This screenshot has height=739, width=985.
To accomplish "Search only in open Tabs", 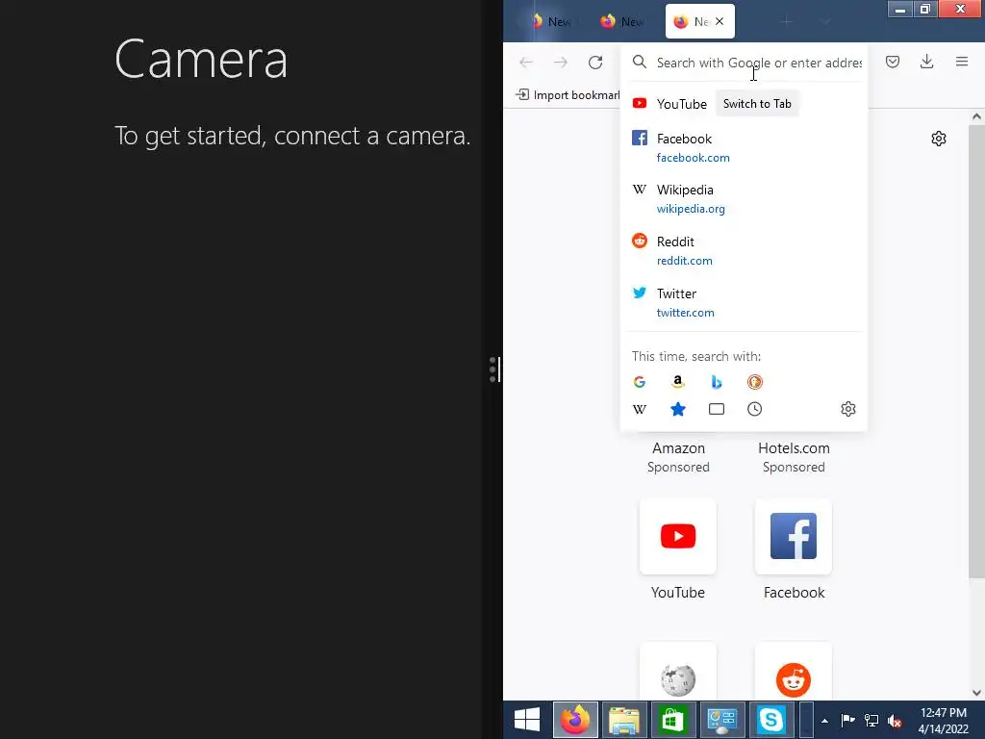I will point(716,409).
